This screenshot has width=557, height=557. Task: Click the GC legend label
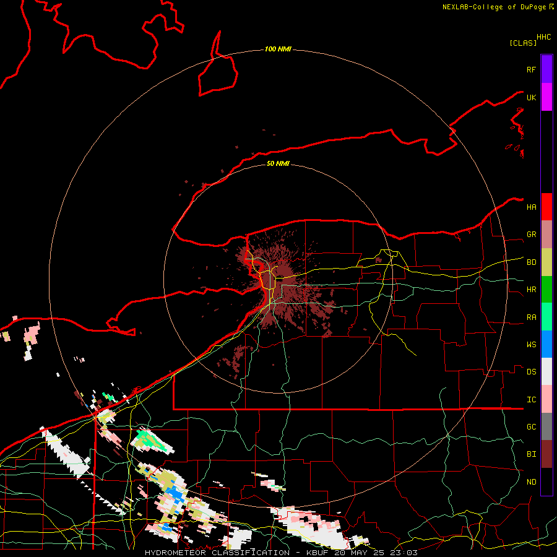[531, 427]
